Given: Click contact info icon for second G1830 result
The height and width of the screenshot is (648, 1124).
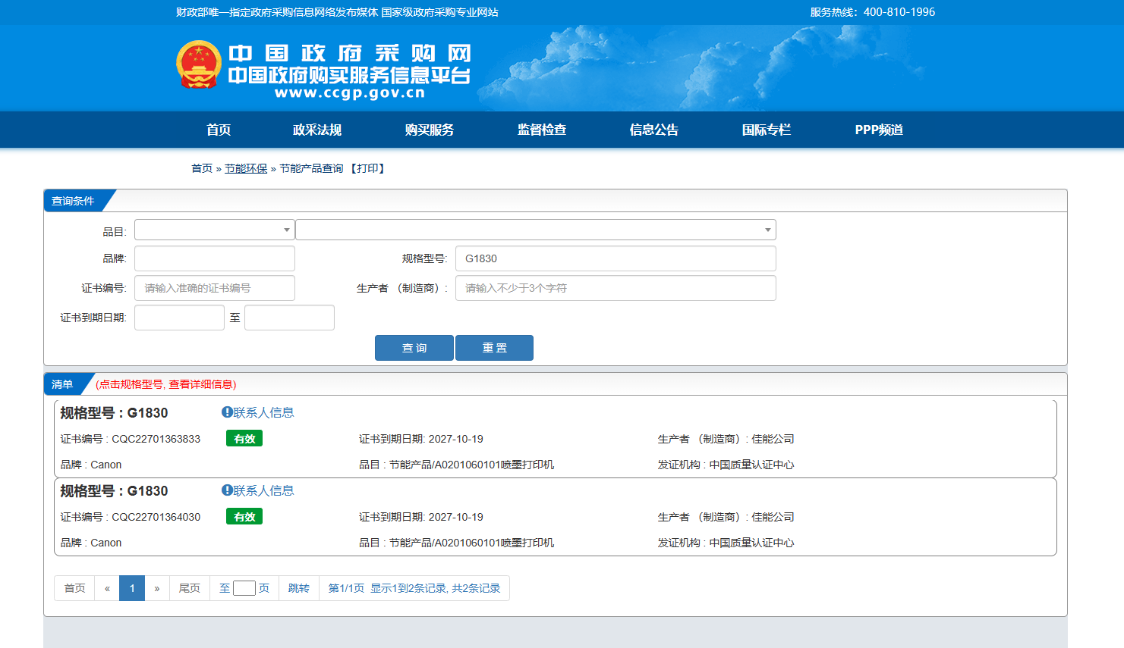Looking at the screenshot, I should click(227, 490).
